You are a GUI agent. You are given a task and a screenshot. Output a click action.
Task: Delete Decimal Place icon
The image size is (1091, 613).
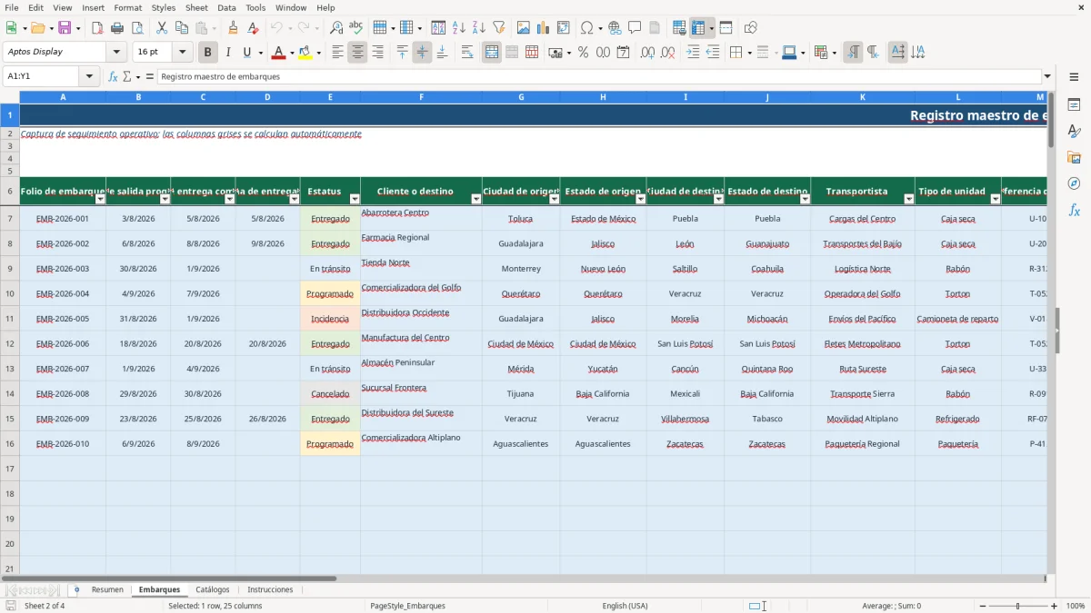[x=668, y=53]
